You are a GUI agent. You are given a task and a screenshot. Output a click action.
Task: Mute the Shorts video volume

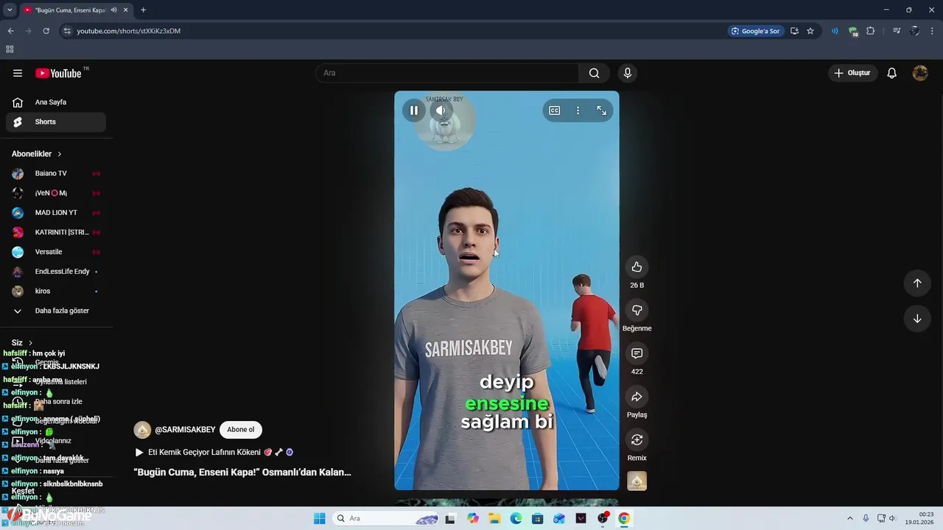pos(441,110)
